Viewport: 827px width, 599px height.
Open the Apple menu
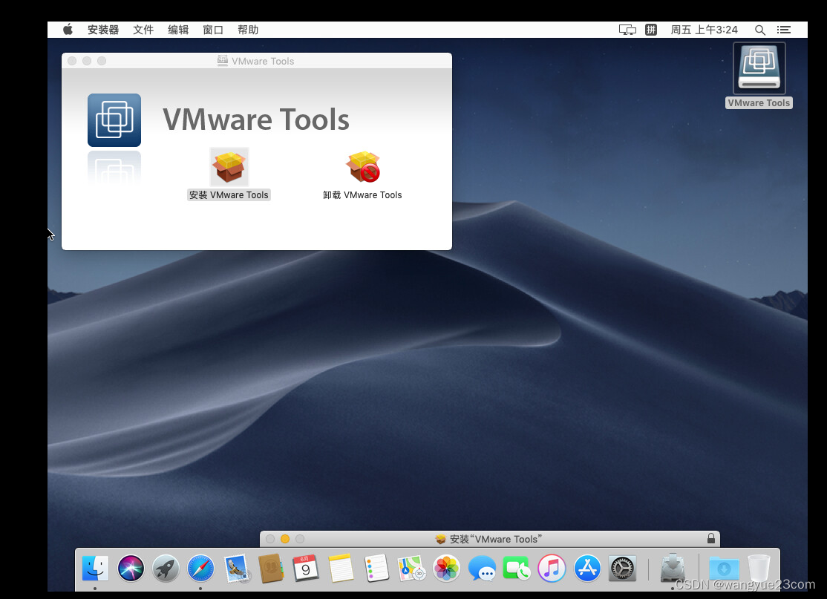point(68,30)
